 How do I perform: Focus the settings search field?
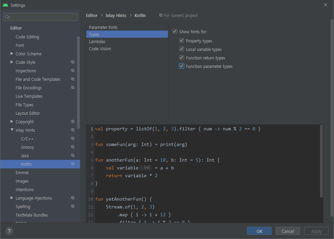pyautogui.click(x=40, y=17)
